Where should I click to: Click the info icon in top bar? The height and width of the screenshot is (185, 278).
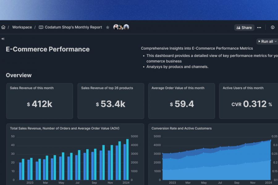272,27
